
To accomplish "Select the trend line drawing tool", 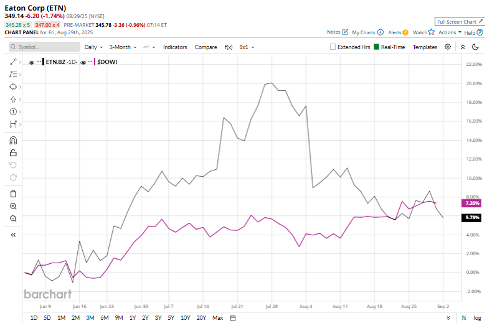I will pyautogui.click(x=13, y=62).
